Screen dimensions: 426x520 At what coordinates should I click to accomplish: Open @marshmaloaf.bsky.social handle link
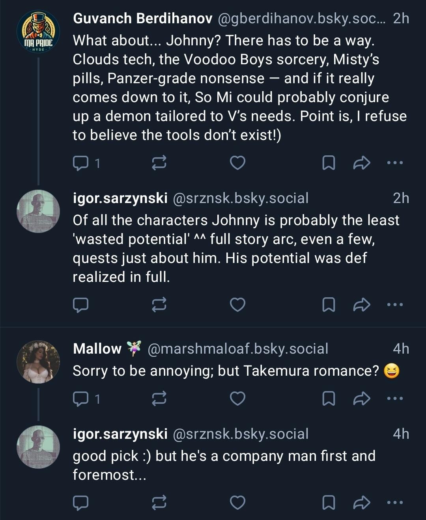[238, 349]
